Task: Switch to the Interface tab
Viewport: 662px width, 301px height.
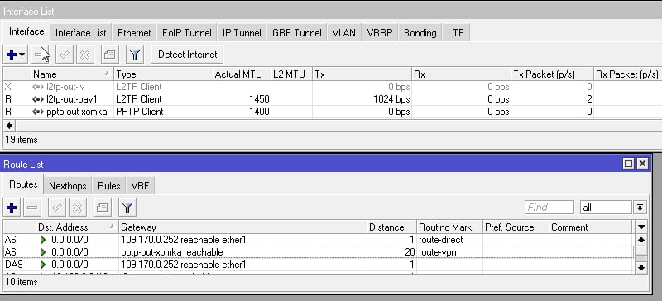Action: (26, 31)
